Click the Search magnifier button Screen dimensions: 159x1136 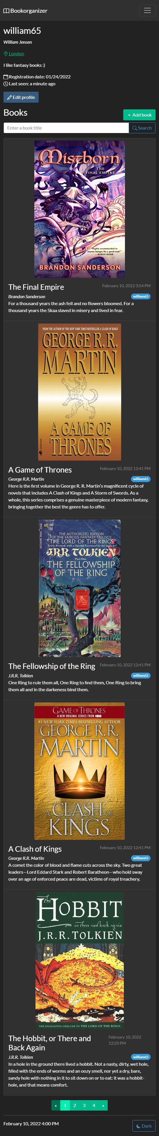click(142, 128)
